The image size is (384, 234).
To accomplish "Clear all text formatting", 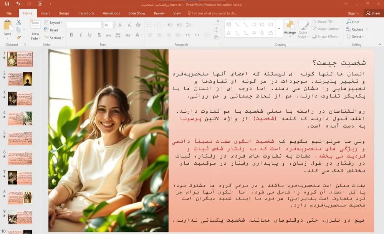I will coord(138,25).
